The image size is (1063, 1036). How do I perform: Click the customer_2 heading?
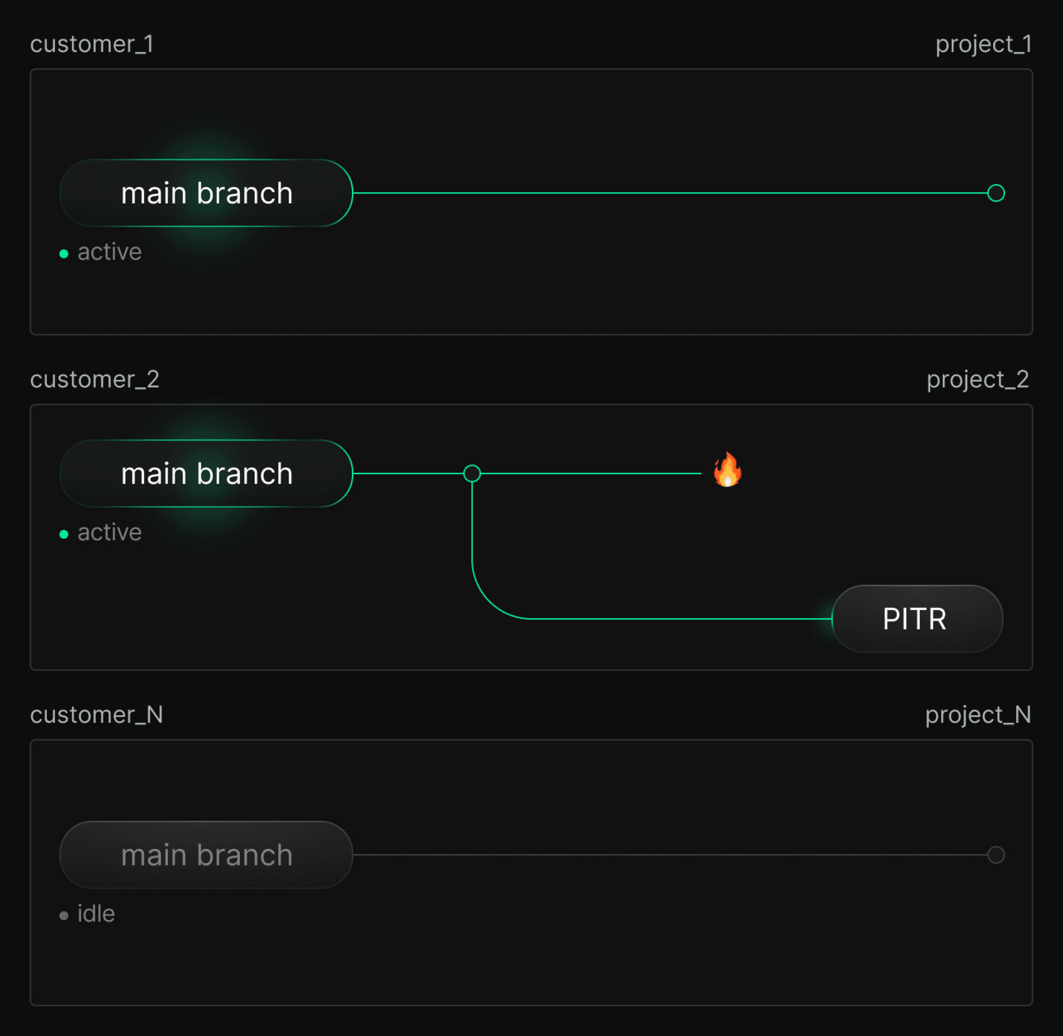tap(95, 380)
